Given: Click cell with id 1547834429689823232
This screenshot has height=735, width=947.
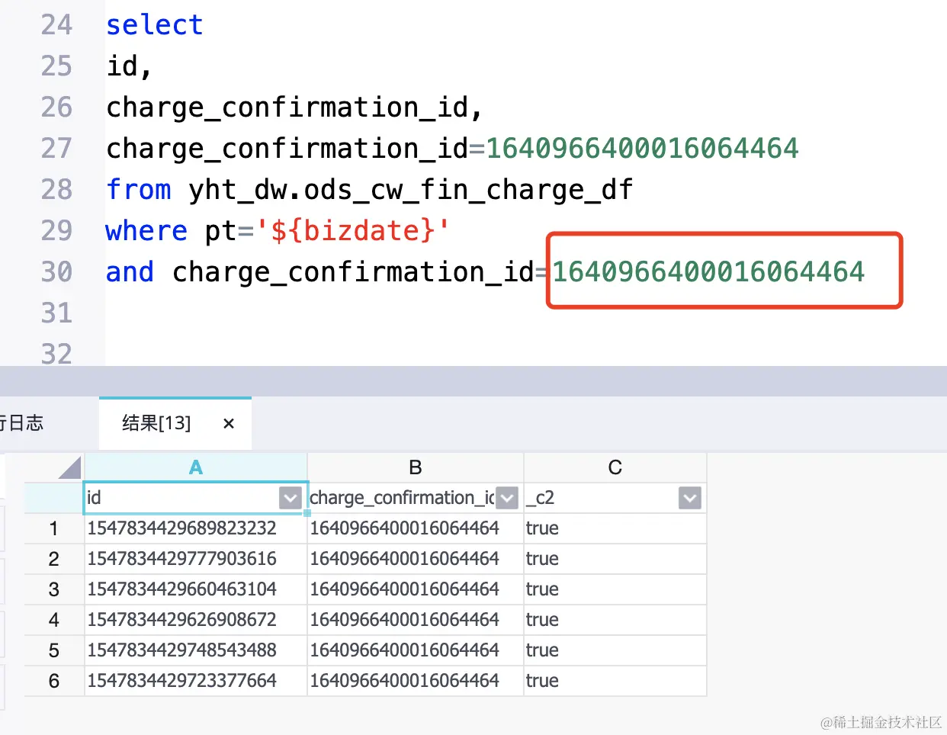Looking at the screenshot, I should [196, 528].
